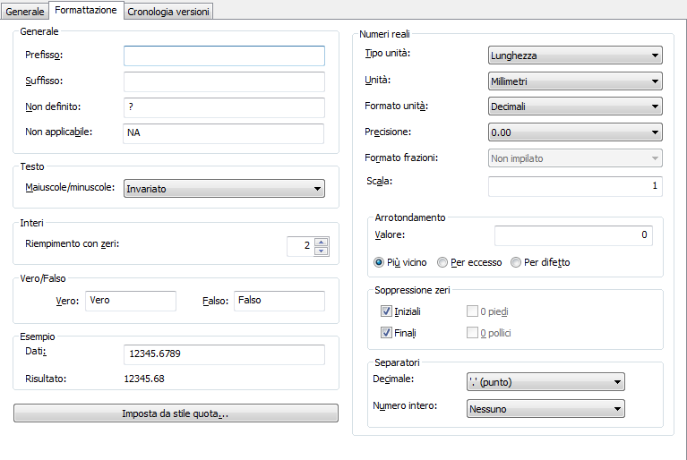Click the Suffisso input field
The height and width of the screenshot is (460, 687).
(224, 82)
